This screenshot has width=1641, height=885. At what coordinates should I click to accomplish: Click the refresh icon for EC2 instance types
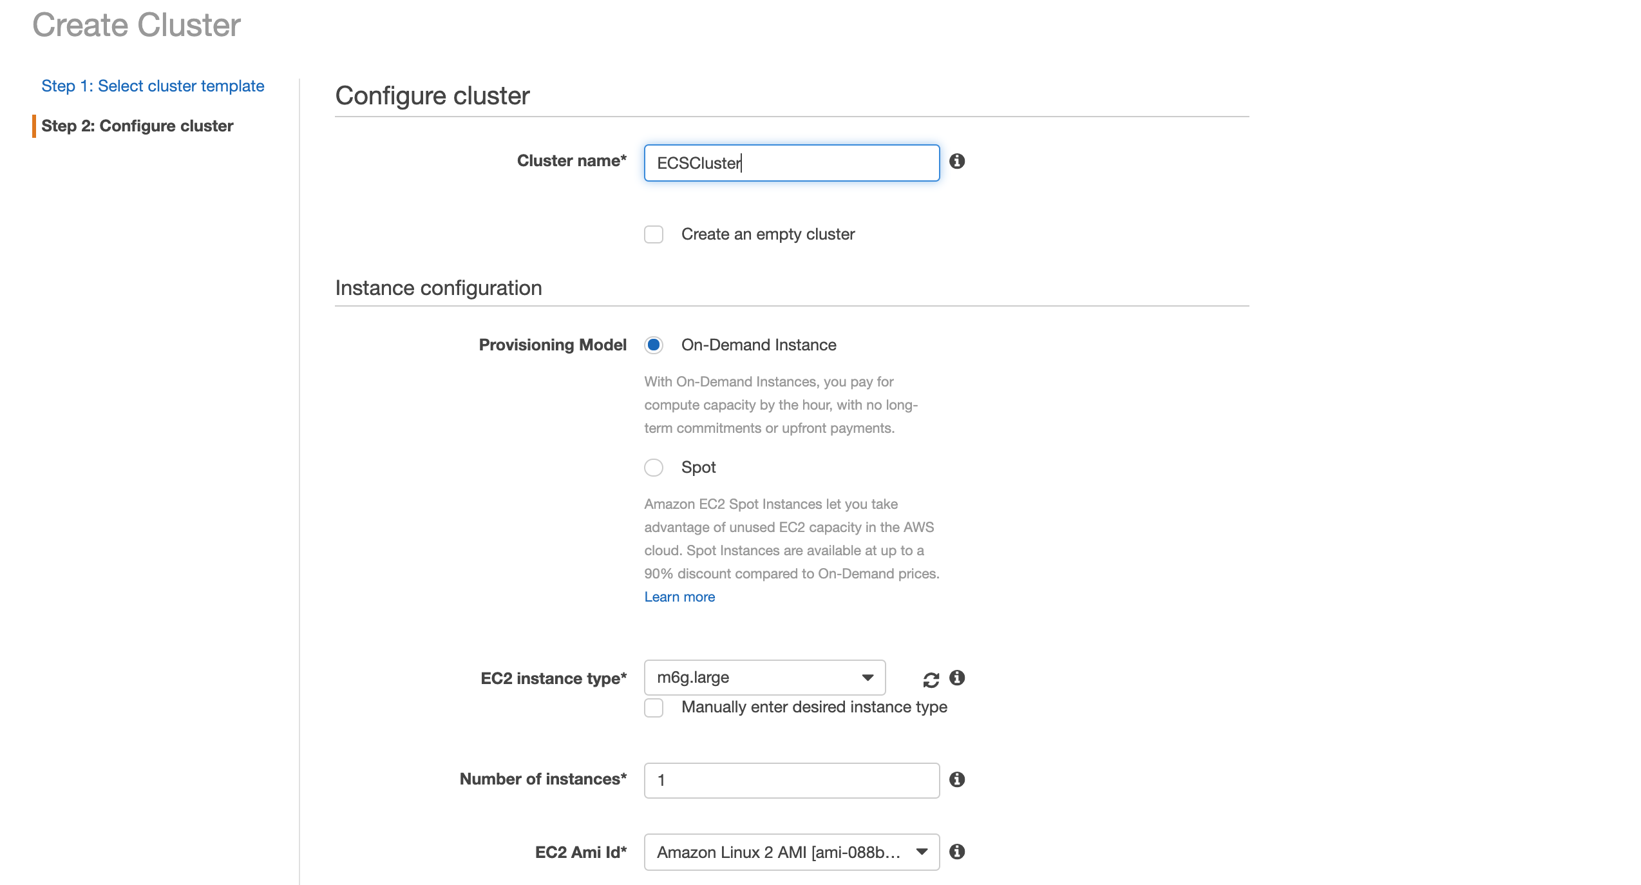coord(931,680)
